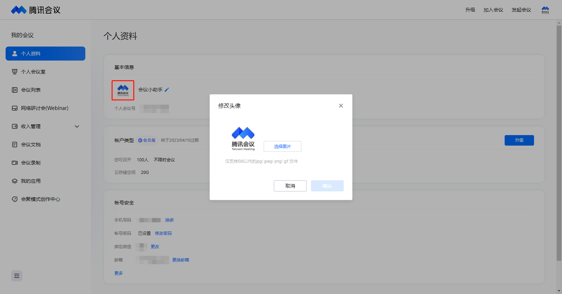Click the income management wallet icon

click(15, 126)
